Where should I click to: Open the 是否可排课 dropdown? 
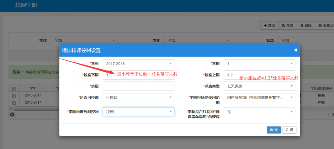(x=138, y=97)
